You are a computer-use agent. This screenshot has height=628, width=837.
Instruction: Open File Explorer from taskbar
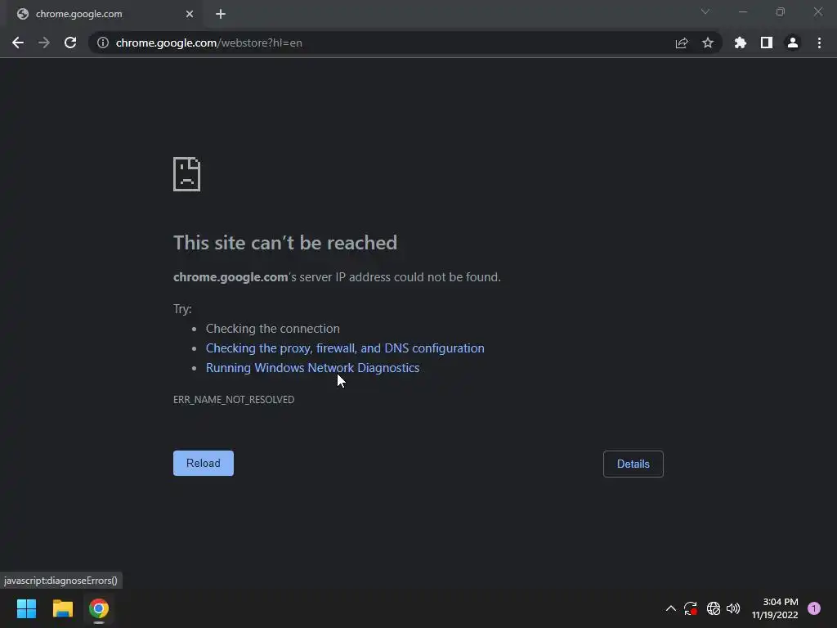62,608
